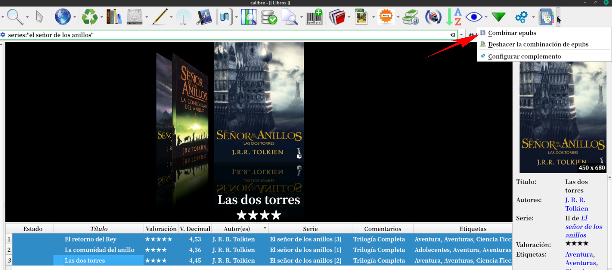This screenshot has width=612, height=270.
Task: Open El señor de los anillos series link
Action: click(583, 227)
